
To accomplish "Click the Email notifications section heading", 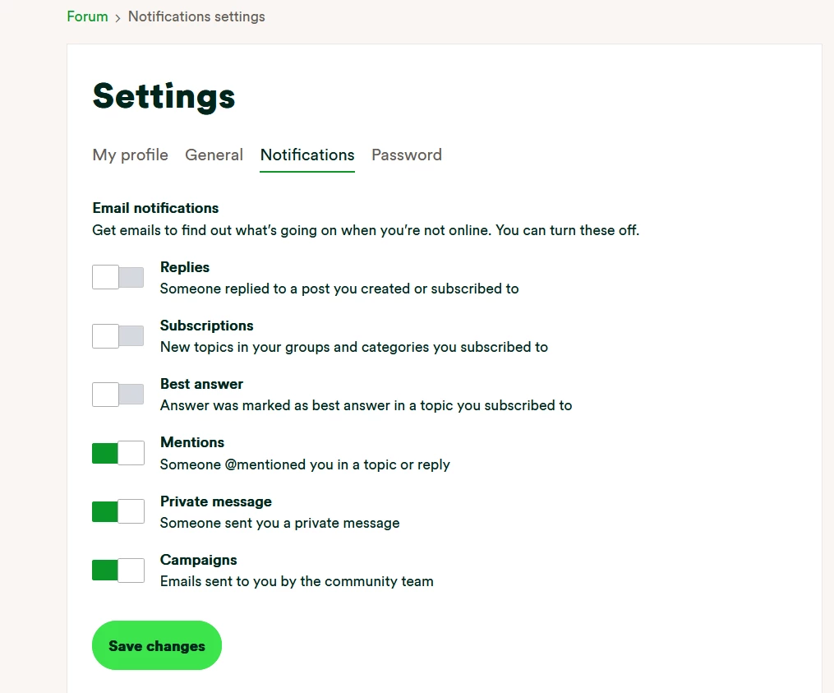I will pos(155,208).
